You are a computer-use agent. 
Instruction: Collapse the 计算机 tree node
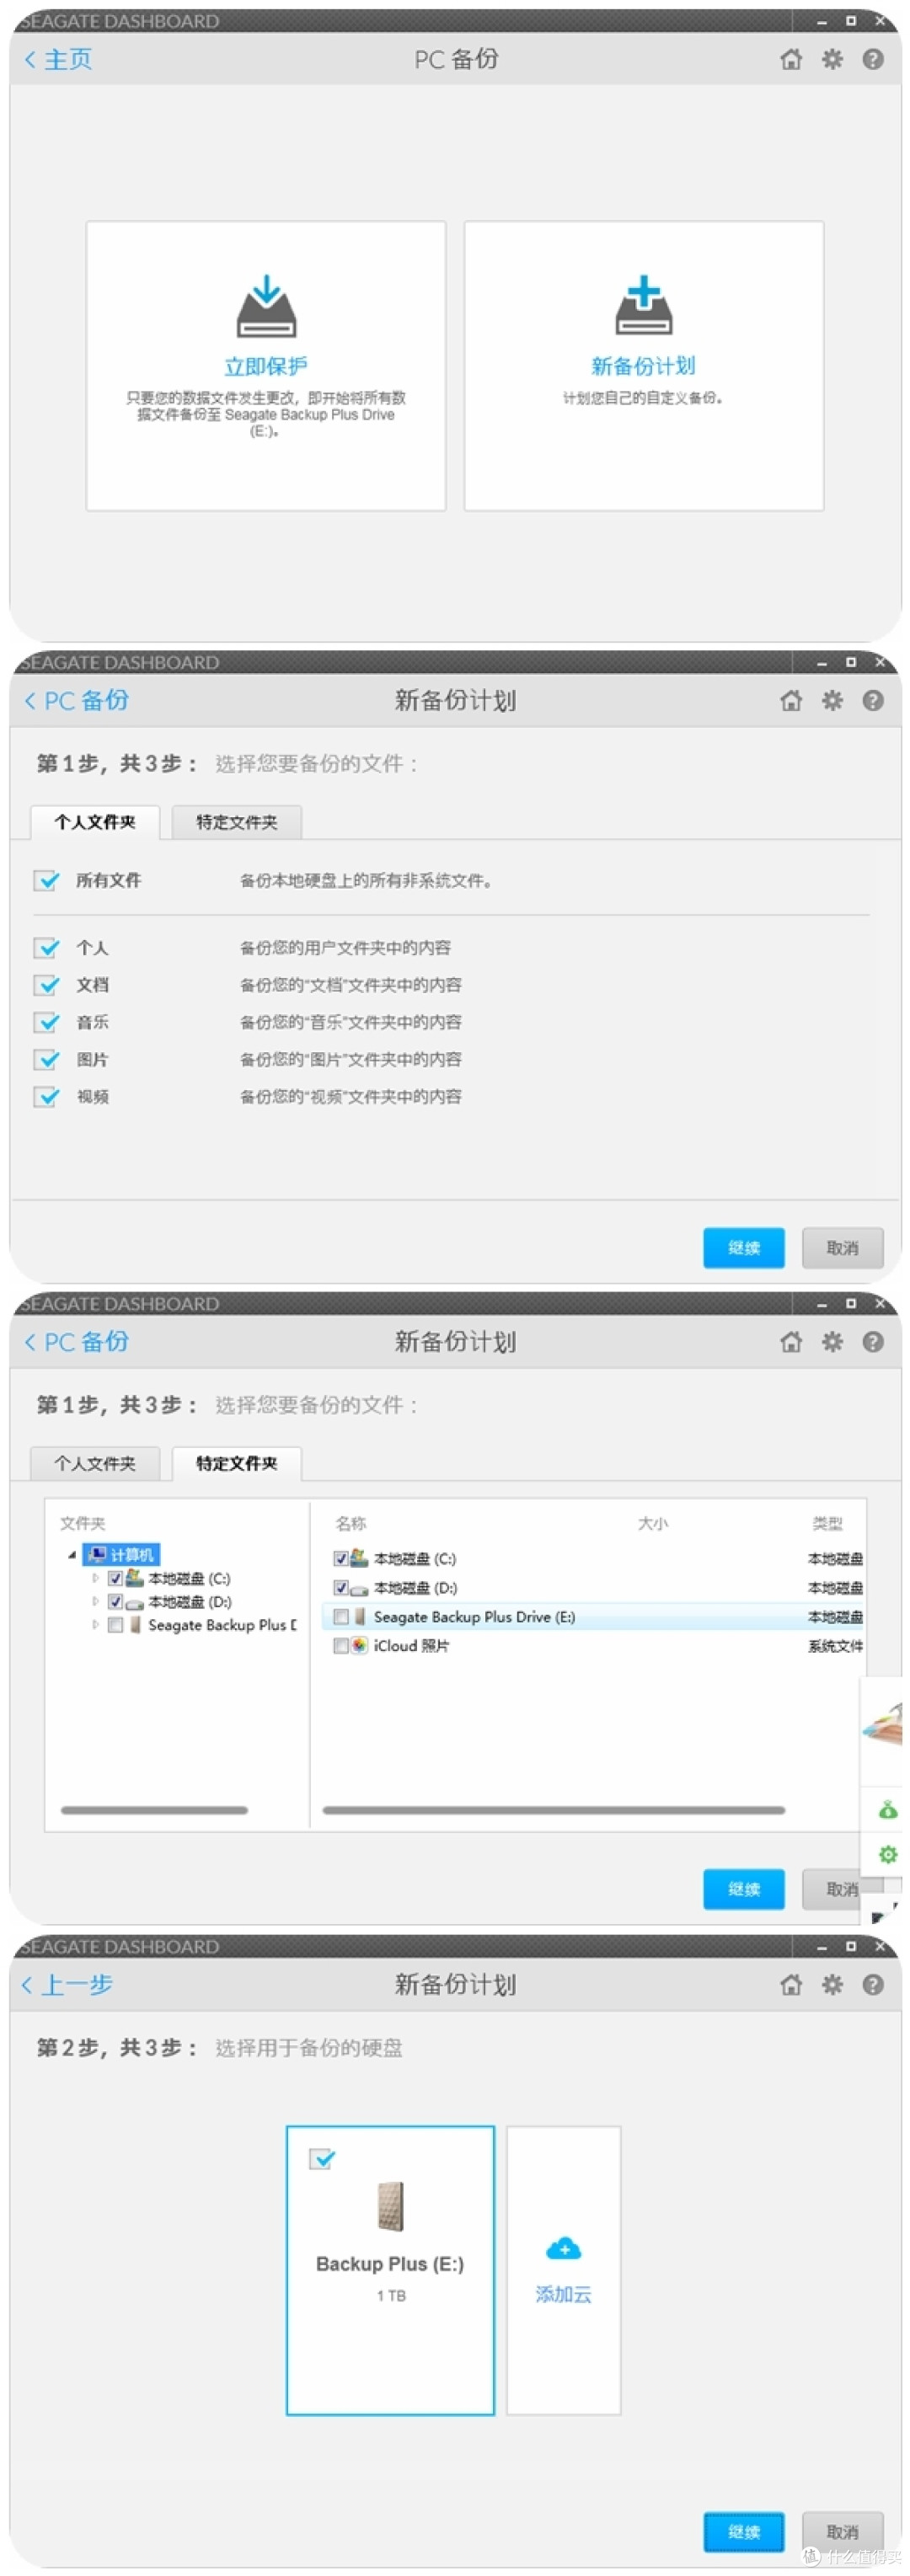72,1555
